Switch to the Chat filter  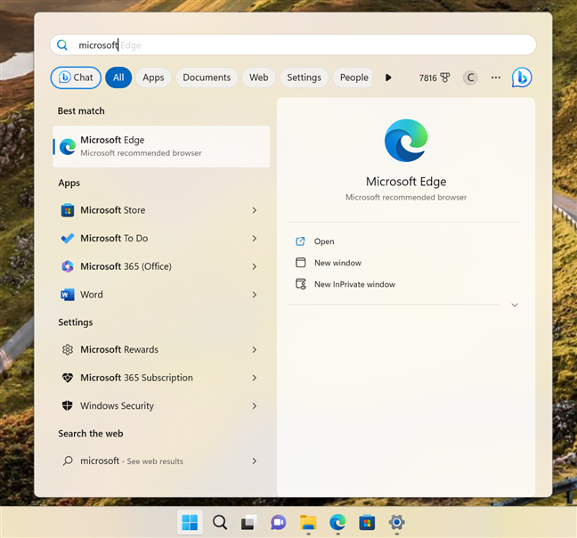[76, 77]
